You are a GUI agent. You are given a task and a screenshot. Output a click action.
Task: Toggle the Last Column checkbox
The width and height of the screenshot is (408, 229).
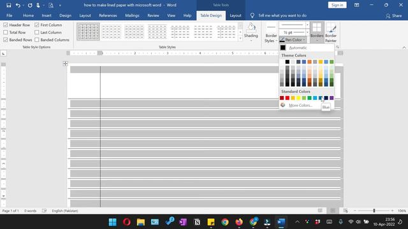[37, 32]
